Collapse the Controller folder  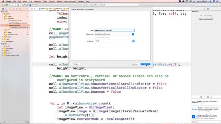4,18
